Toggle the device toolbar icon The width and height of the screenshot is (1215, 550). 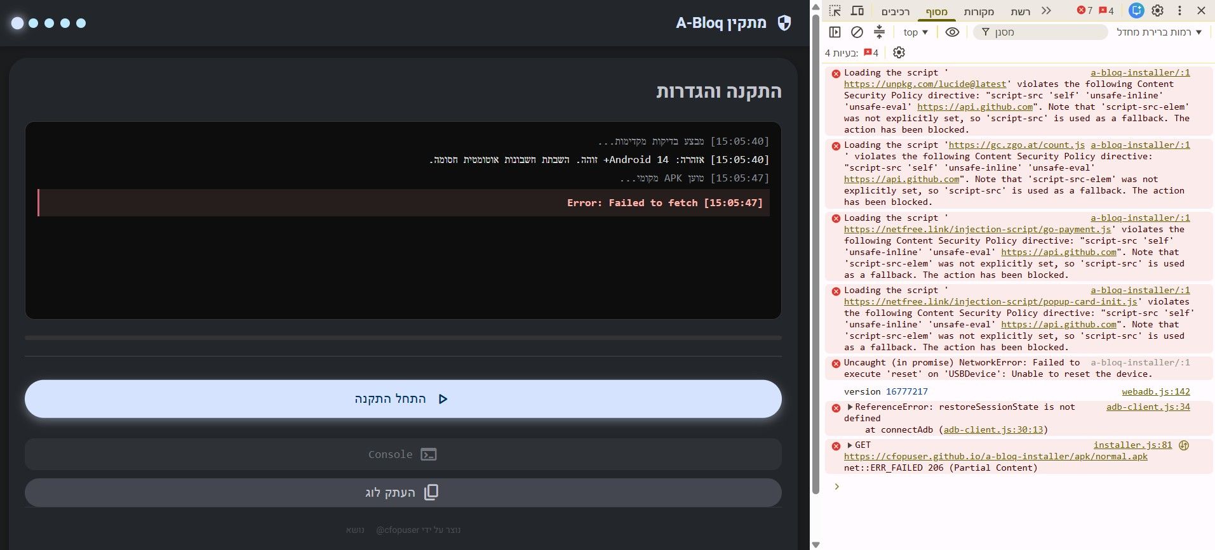coord(857,11)
